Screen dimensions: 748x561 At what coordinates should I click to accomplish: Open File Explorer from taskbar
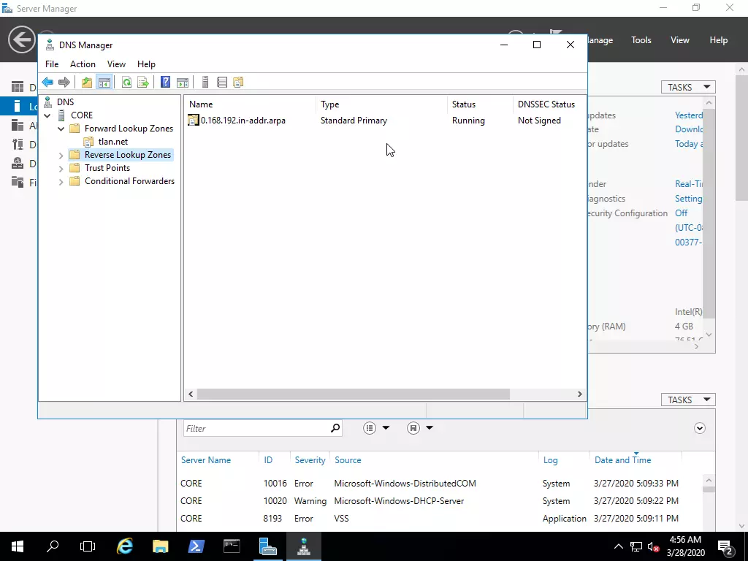(160, 546)
